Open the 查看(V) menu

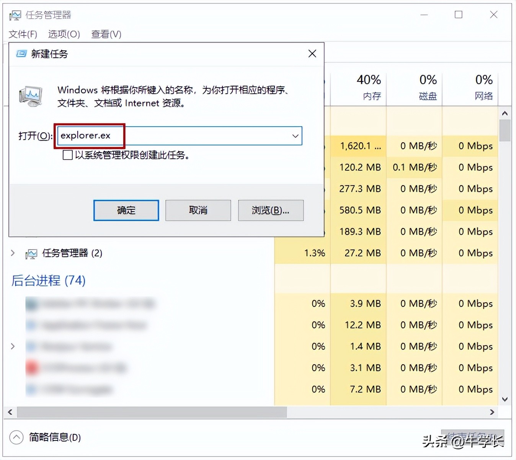click(x=106, y=34)
